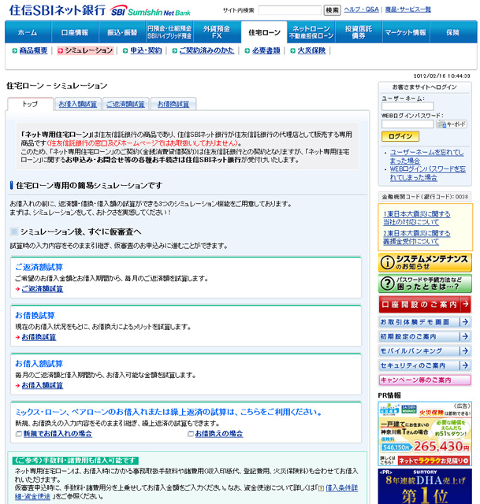Click the question mark icon on 困ったときは banner
Image resolution: width=480 pixels, height=504 pixels.
(387, 283)
